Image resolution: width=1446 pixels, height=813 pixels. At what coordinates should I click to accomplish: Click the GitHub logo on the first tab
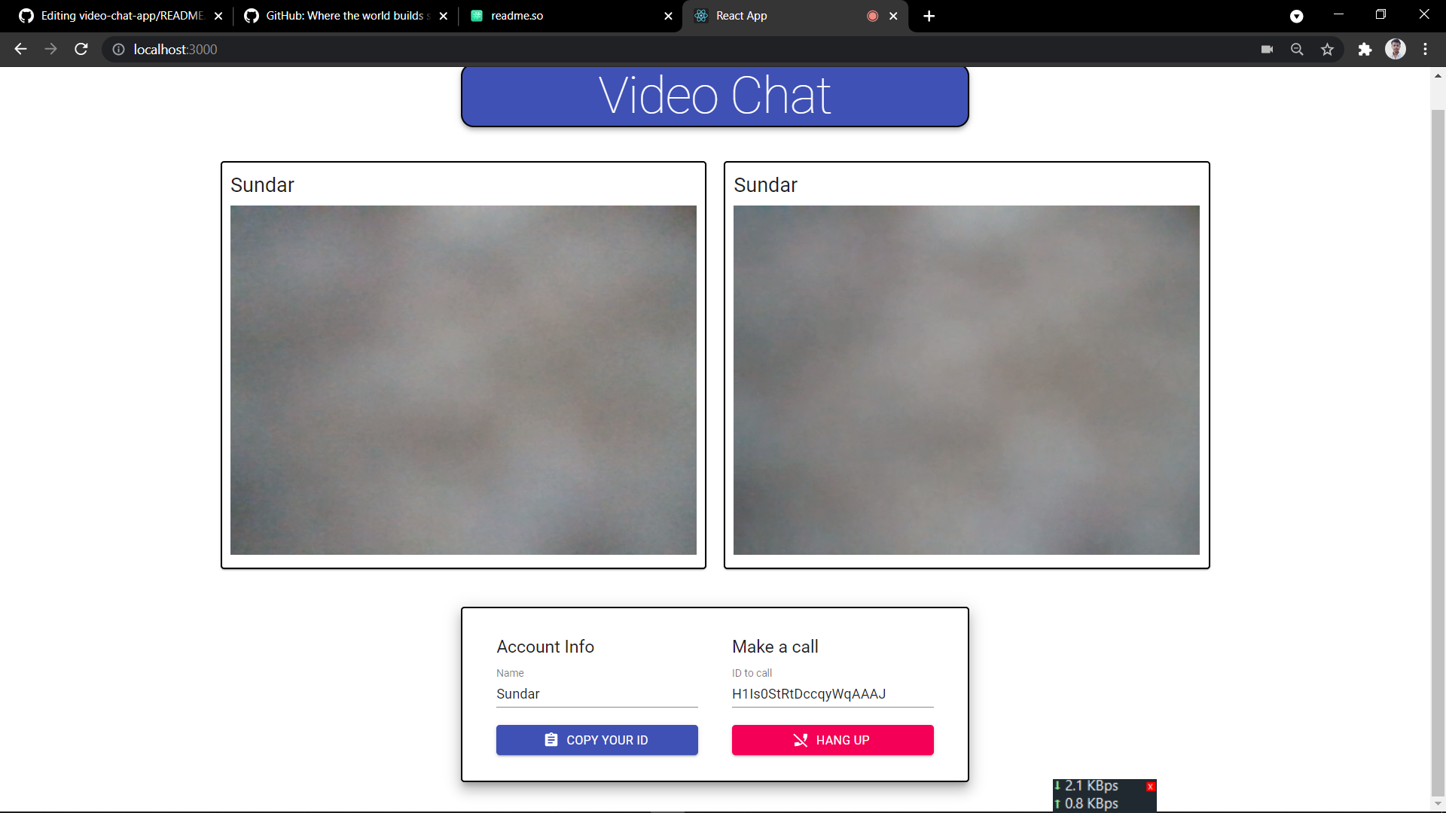coord(26,15)
